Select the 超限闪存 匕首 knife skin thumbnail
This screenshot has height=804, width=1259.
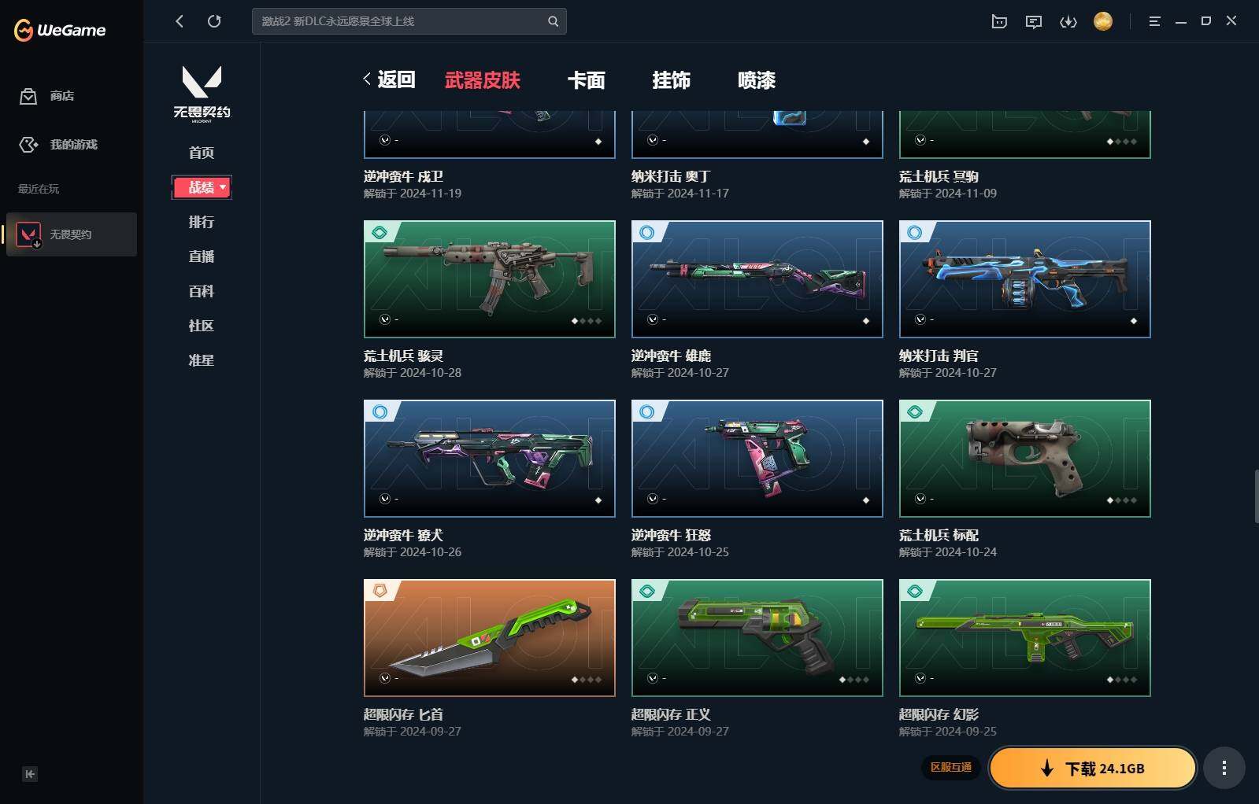tap(490, 638)
